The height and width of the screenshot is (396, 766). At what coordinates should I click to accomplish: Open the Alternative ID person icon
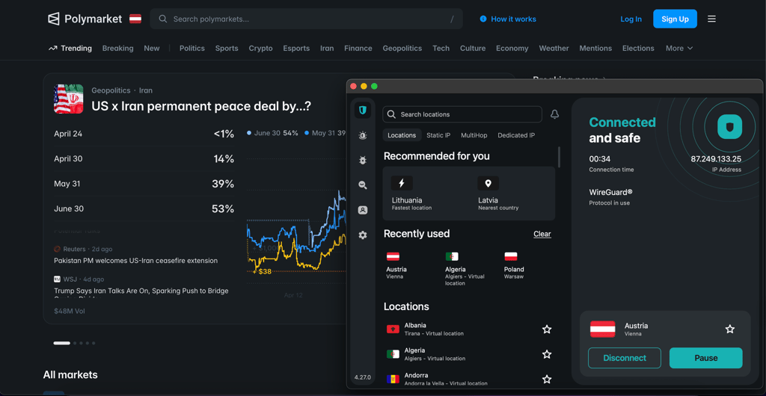pos(363,210)
